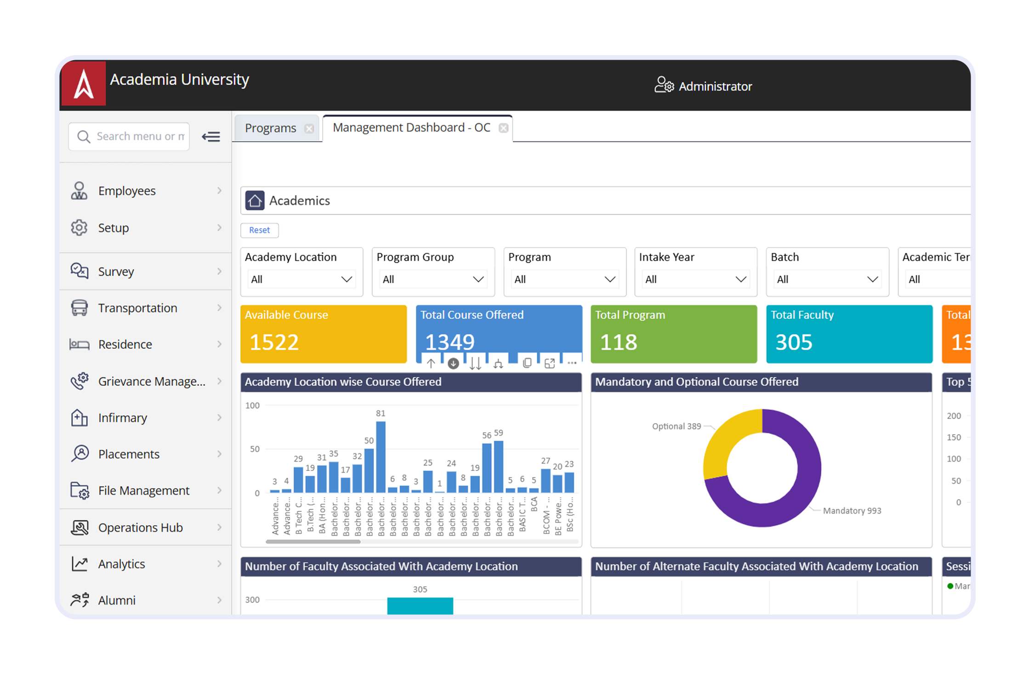The height and width of the screenshot is (674, 1034).
Task: Click the Academia University logo
Action: coord(84,84)
